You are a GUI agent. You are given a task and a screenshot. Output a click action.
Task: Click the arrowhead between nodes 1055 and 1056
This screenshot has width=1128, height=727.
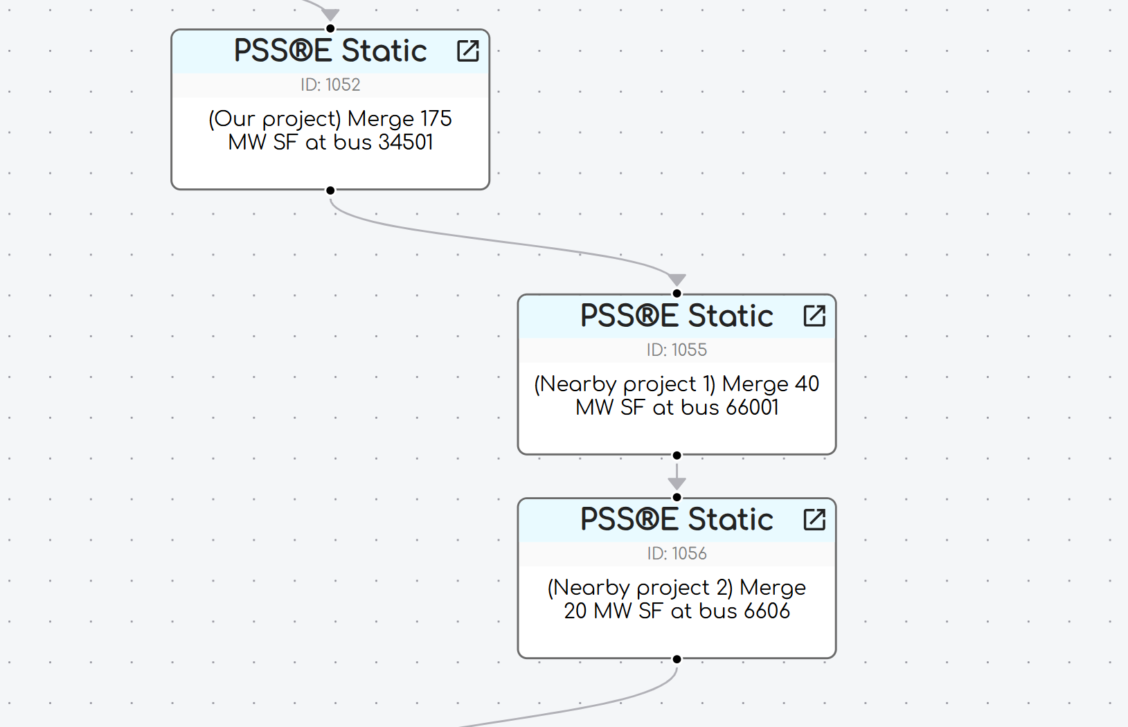[677, 483]
